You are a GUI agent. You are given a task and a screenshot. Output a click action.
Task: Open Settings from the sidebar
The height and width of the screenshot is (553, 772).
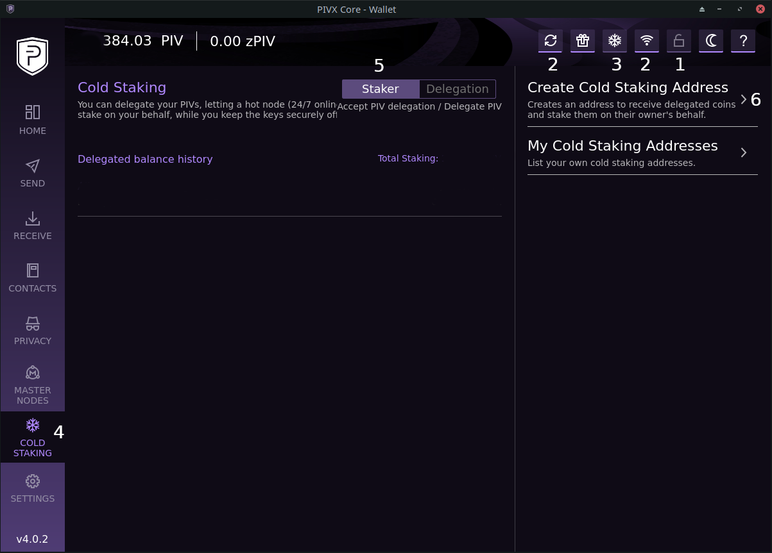click(33, 488)
